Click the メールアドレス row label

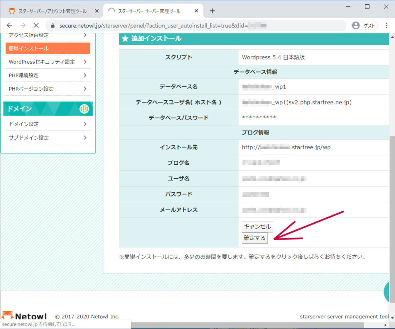pos(179,210)
